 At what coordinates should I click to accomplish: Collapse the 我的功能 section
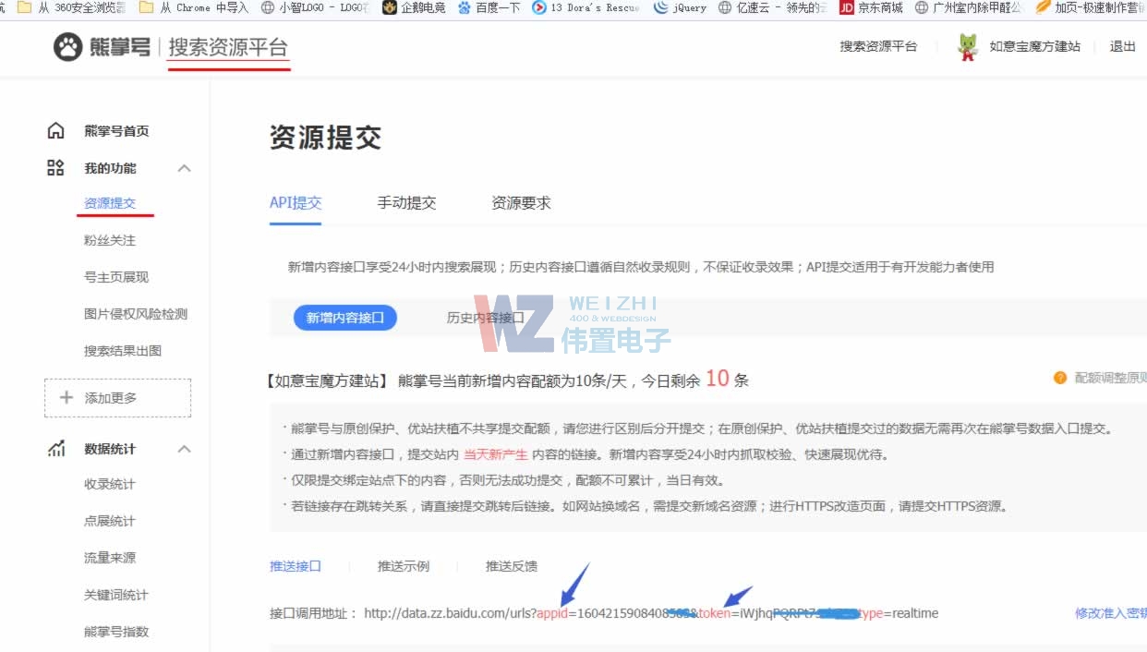point(184,168)
